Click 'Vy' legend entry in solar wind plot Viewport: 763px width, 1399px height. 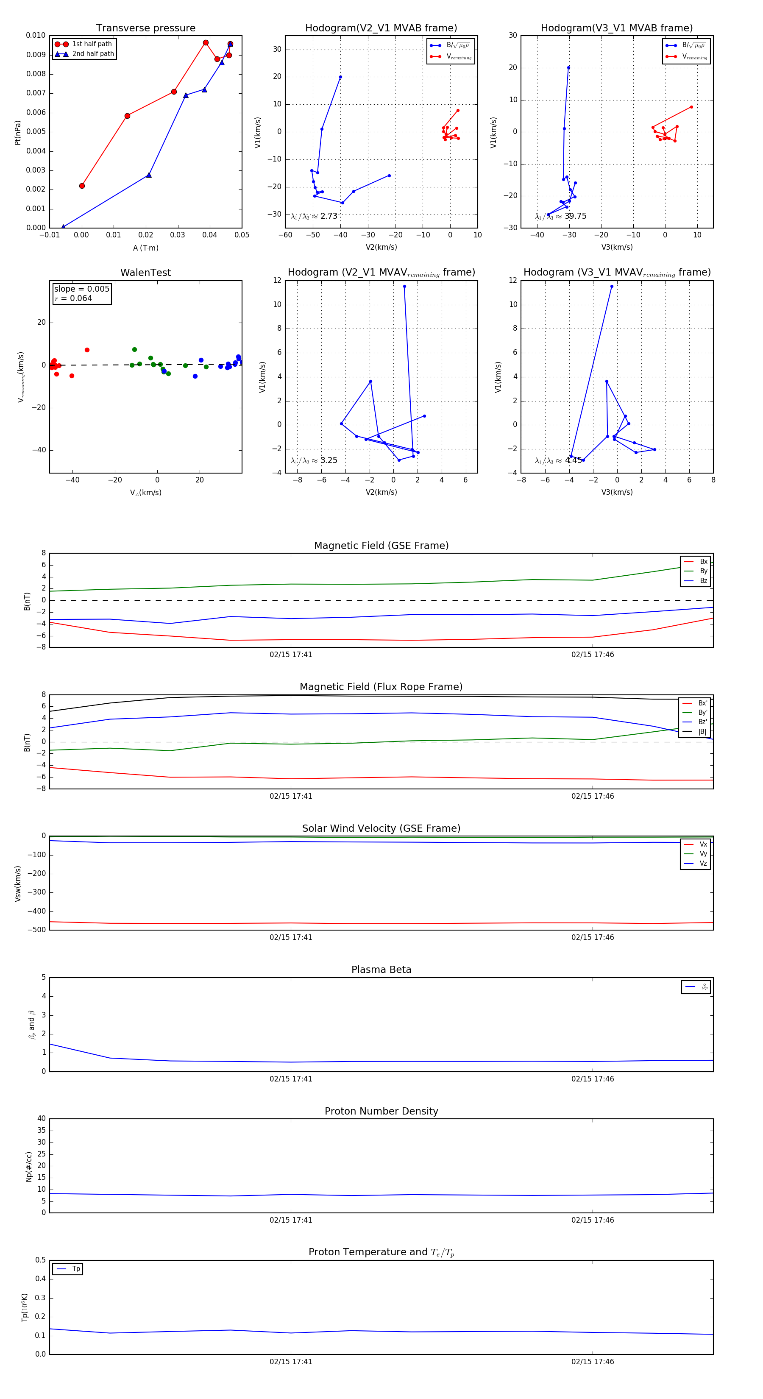tap(696, 854)
